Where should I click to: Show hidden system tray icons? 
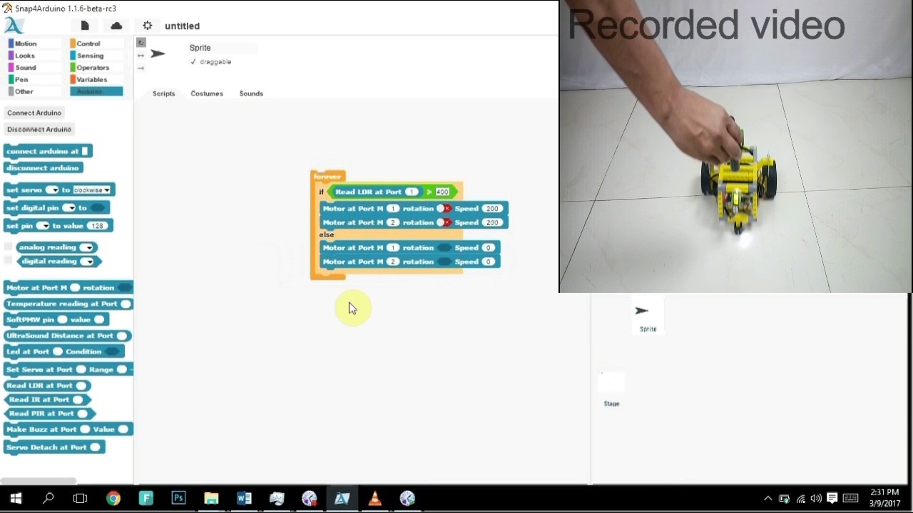tap(767, 498)
